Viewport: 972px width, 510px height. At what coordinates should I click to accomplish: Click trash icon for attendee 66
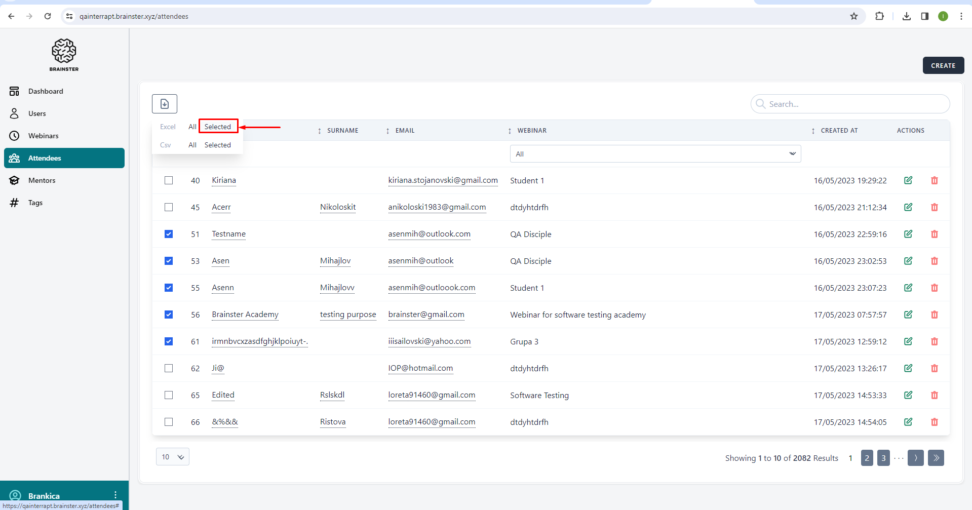pos(935,422)
